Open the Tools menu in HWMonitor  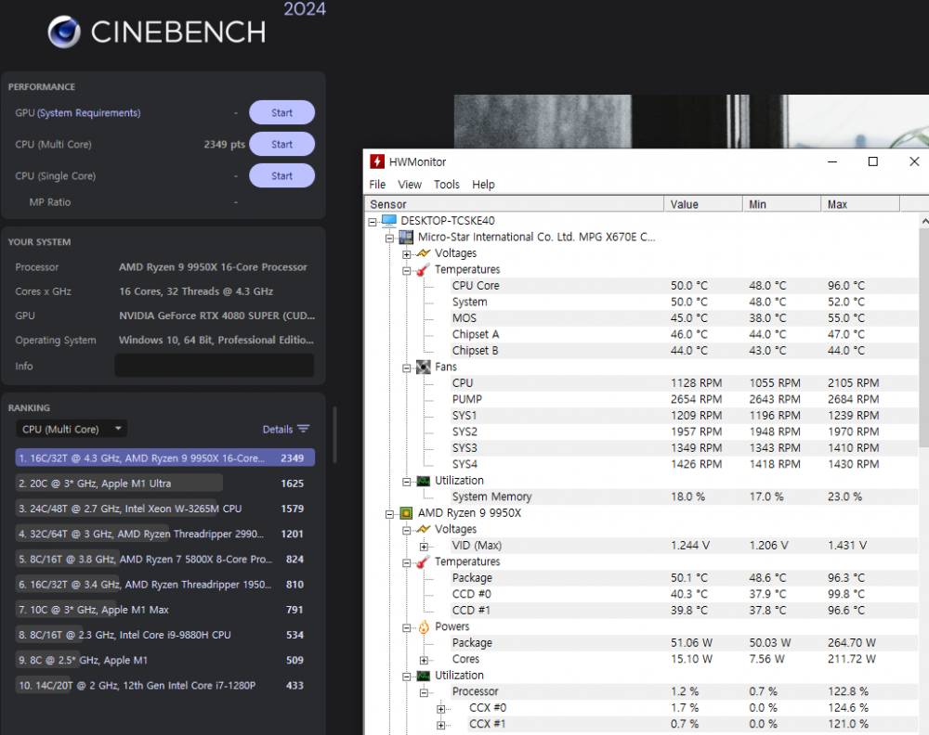click(x=447, y=185)
